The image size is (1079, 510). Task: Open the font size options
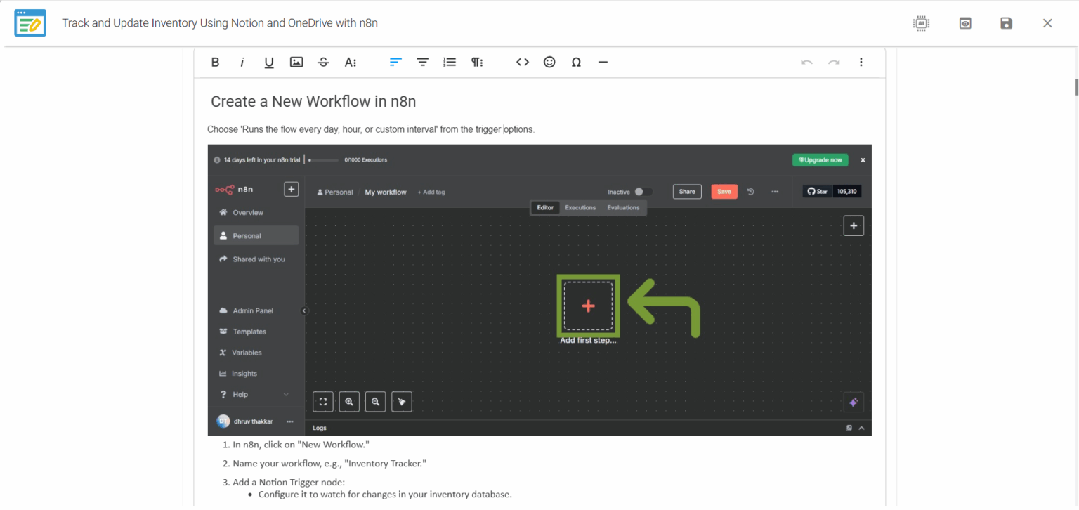(351, 62)
